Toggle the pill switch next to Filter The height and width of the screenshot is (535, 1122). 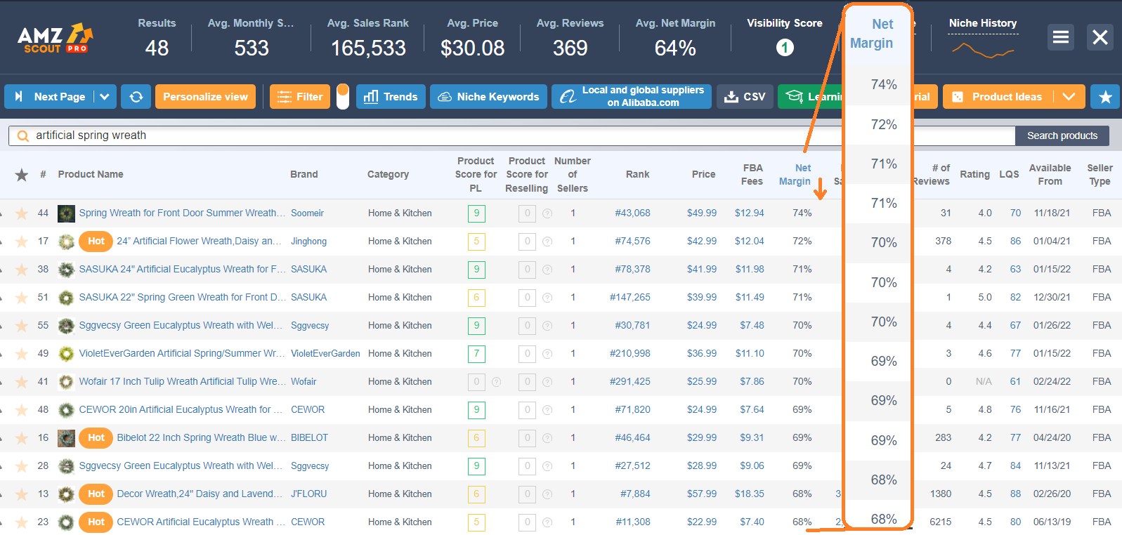tap(343, 97)
